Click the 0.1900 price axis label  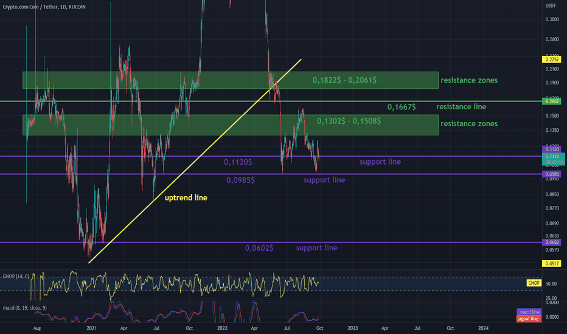[x=552, y=83]
